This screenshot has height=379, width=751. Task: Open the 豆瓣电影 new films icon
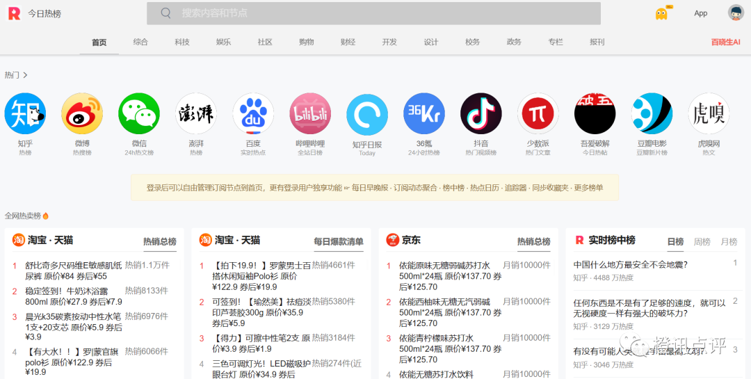[x=652, y=113]
